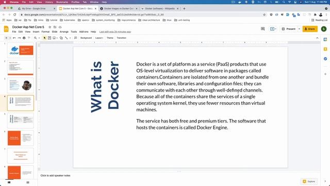Image resolution: width=330 pixels, height=186 pixels.
Task: Choose the select arrow cursor tool
Action: coord(44,38)
